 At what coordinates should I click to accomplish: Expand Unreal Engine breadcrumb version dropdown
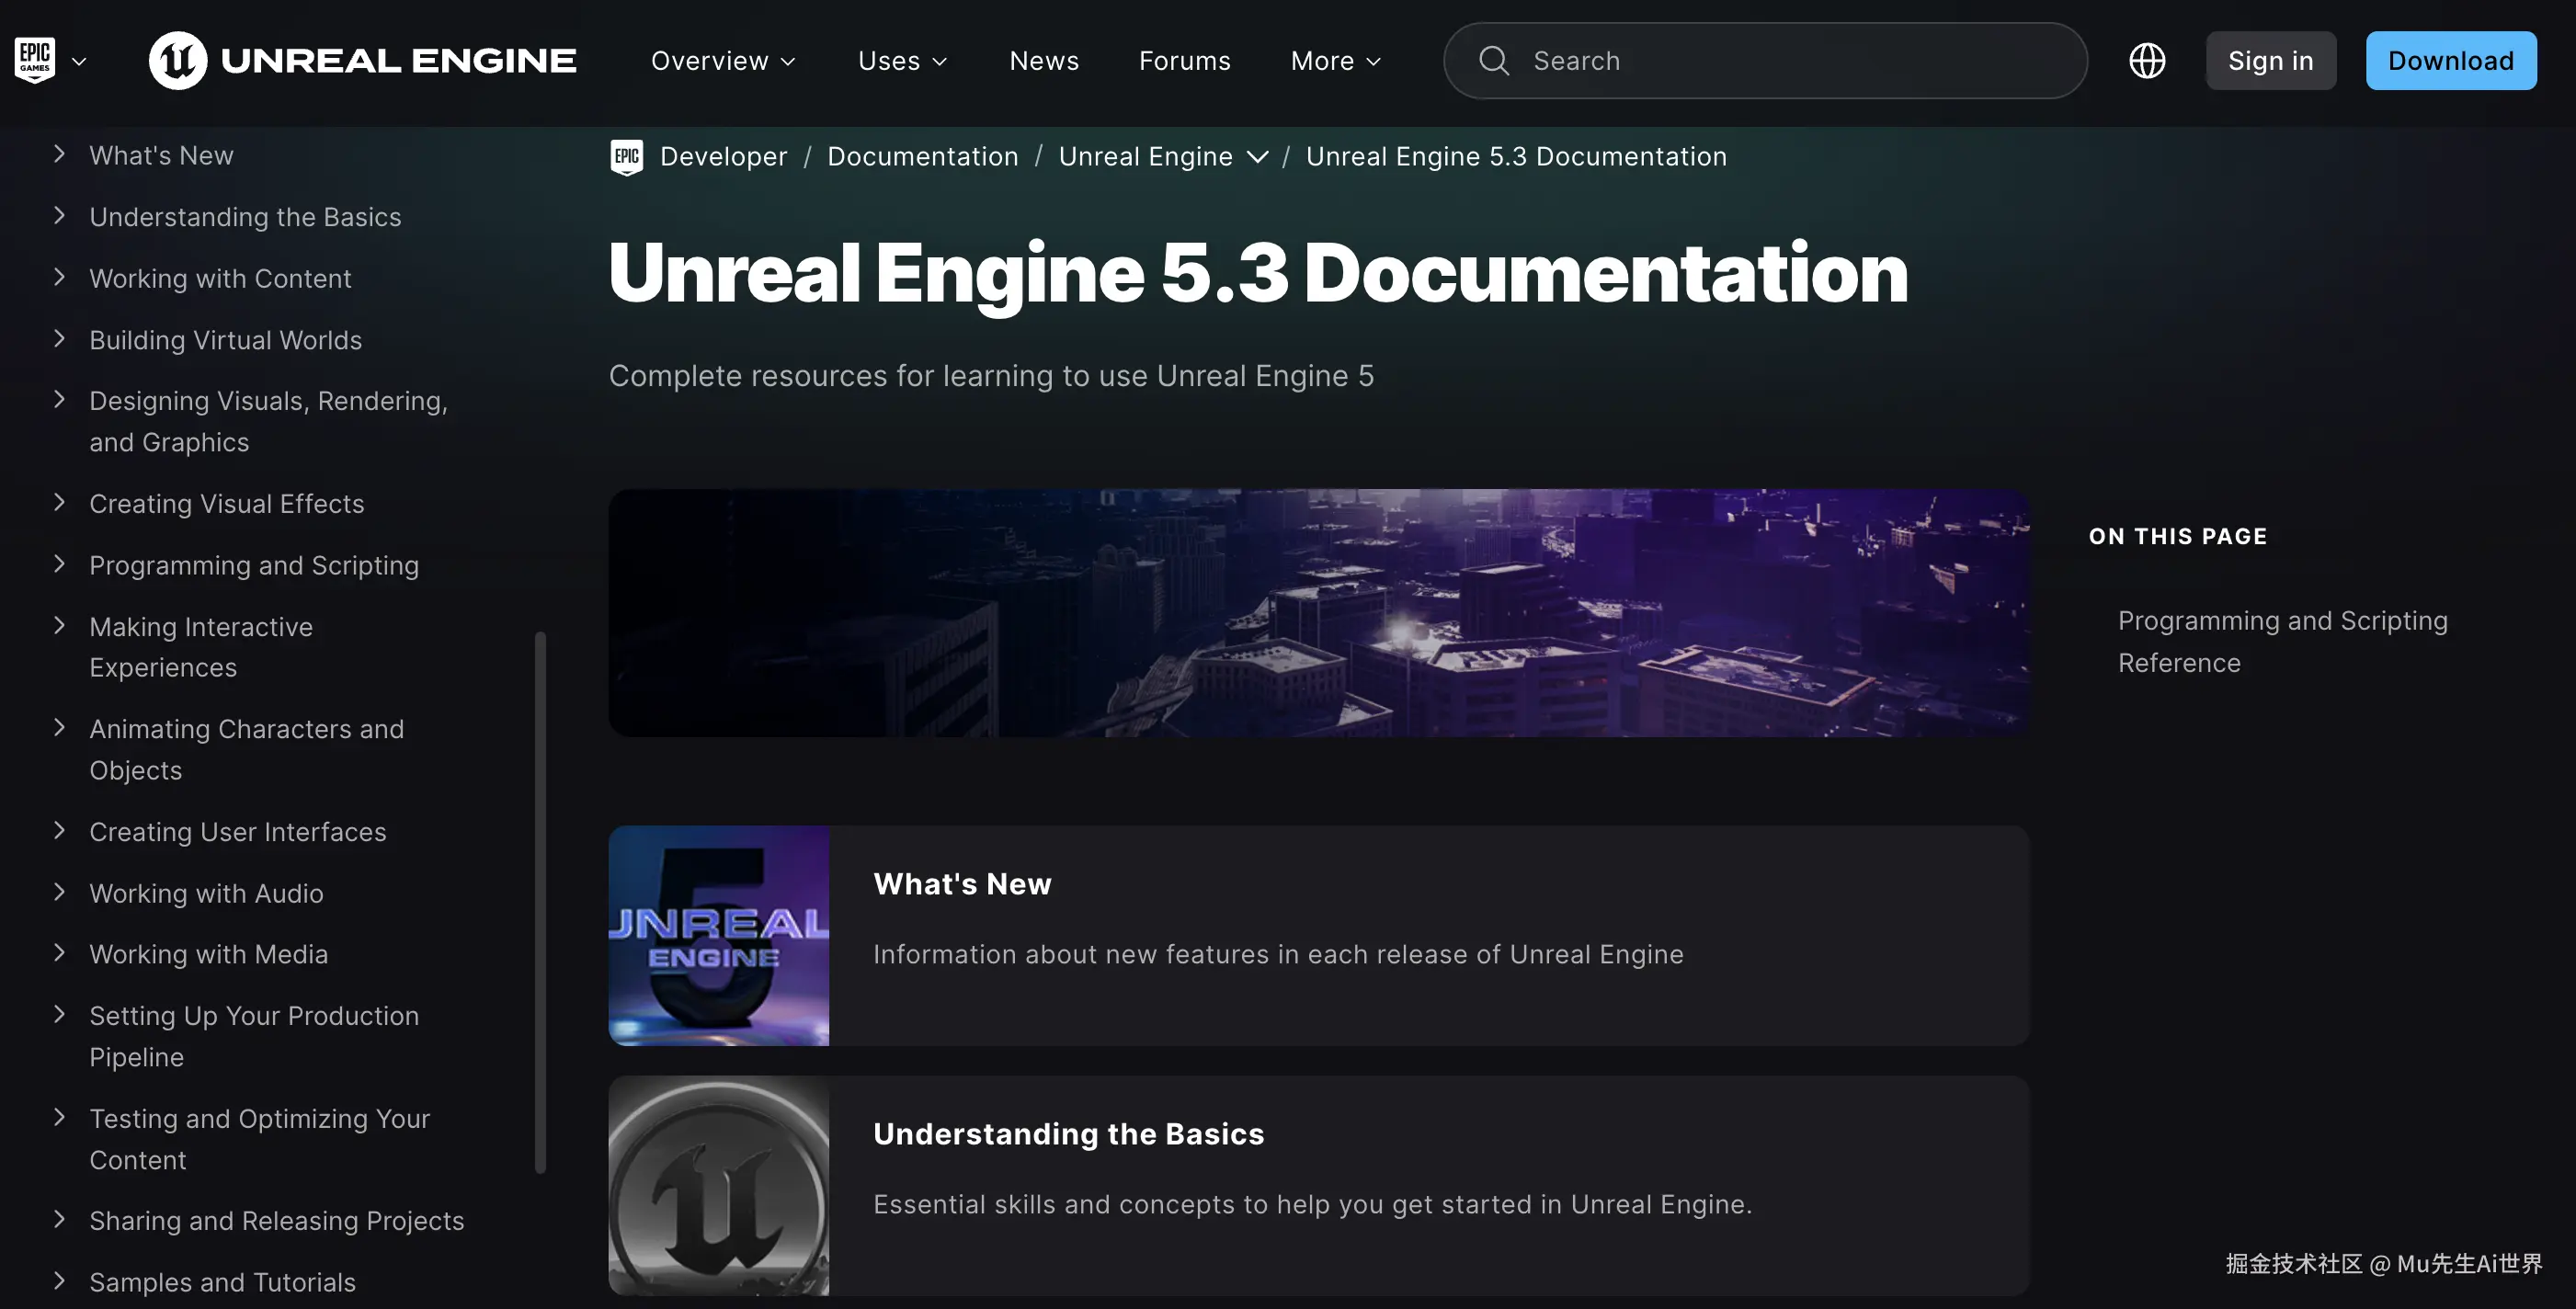[1257, 157]
